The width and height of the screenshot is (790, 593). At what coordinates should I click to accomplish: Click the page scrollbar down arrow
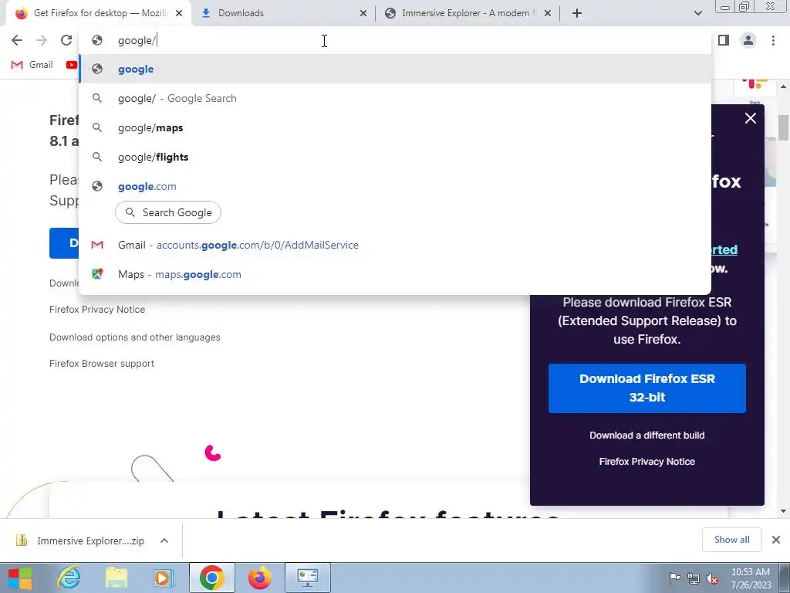click(784, 511)
